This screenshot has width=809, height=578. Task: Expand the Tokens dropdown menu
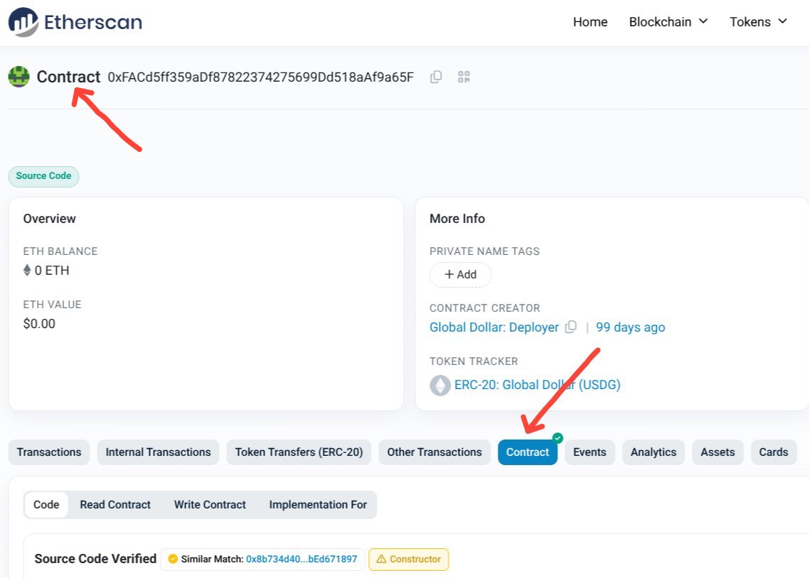click(758, 22)
